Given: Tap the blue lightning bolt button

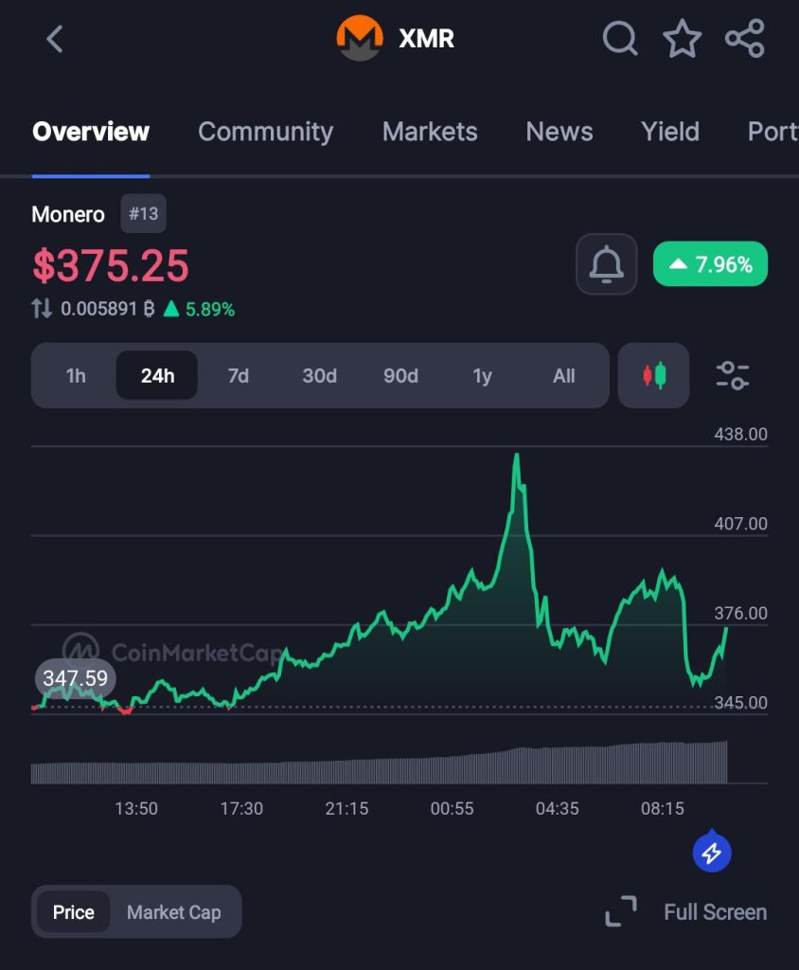Looking at the screenshot, I should point(712,852).
